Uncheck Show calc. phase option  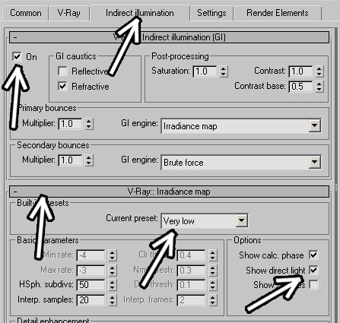[313, 255]
